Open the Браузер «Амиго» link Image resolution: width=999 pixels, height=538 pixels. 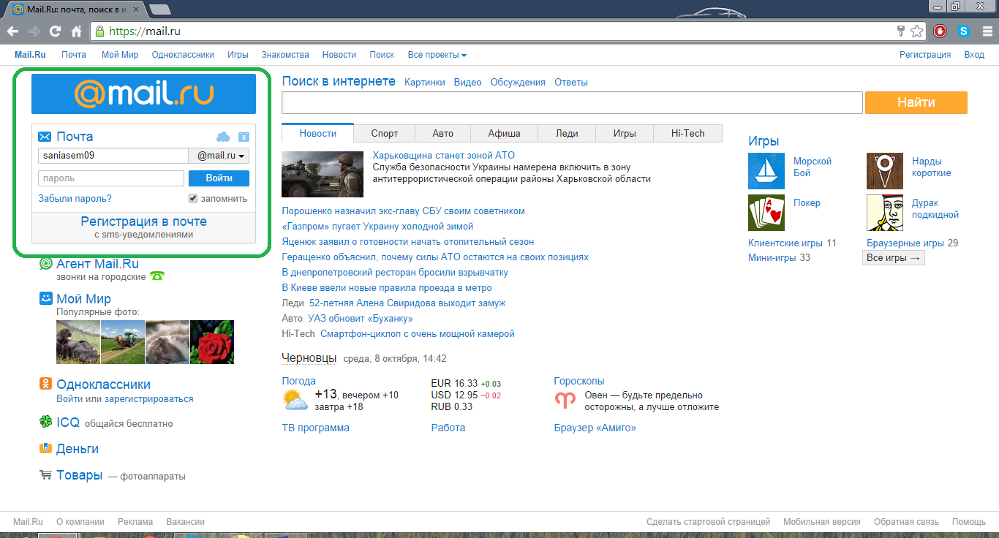(595, 428)
